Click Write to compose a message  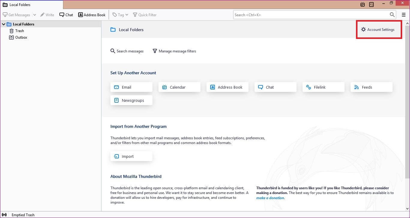pos(47,15)
